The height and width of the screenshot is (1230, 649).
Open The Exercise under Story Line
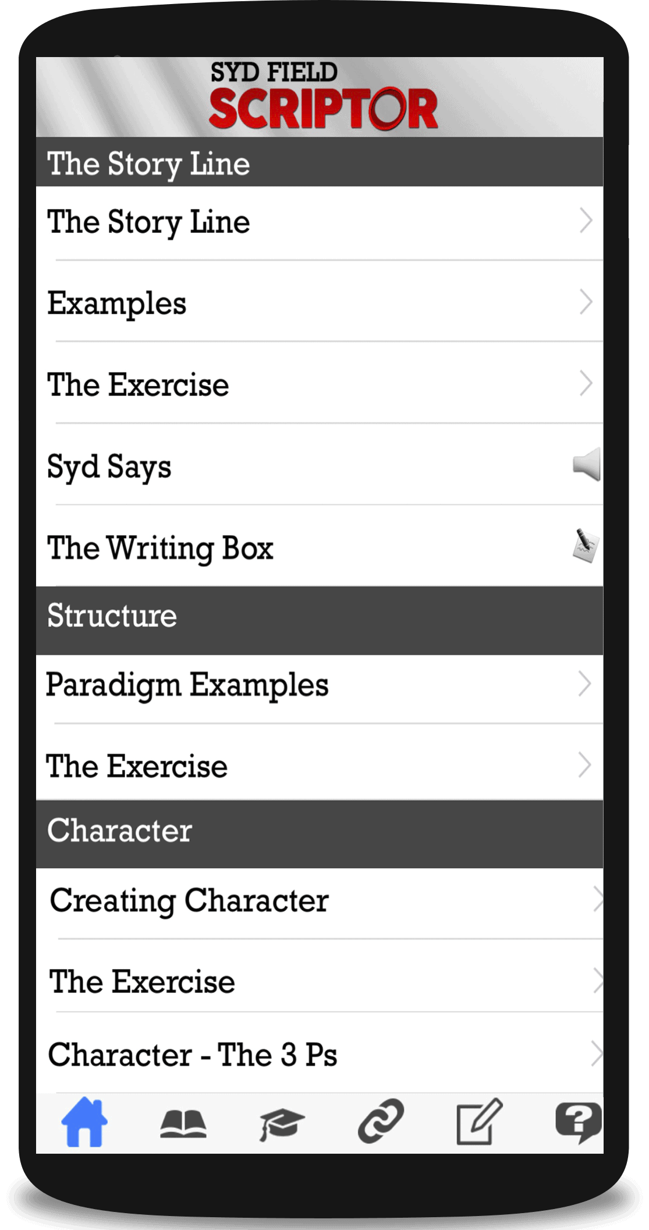coord(233,384)
